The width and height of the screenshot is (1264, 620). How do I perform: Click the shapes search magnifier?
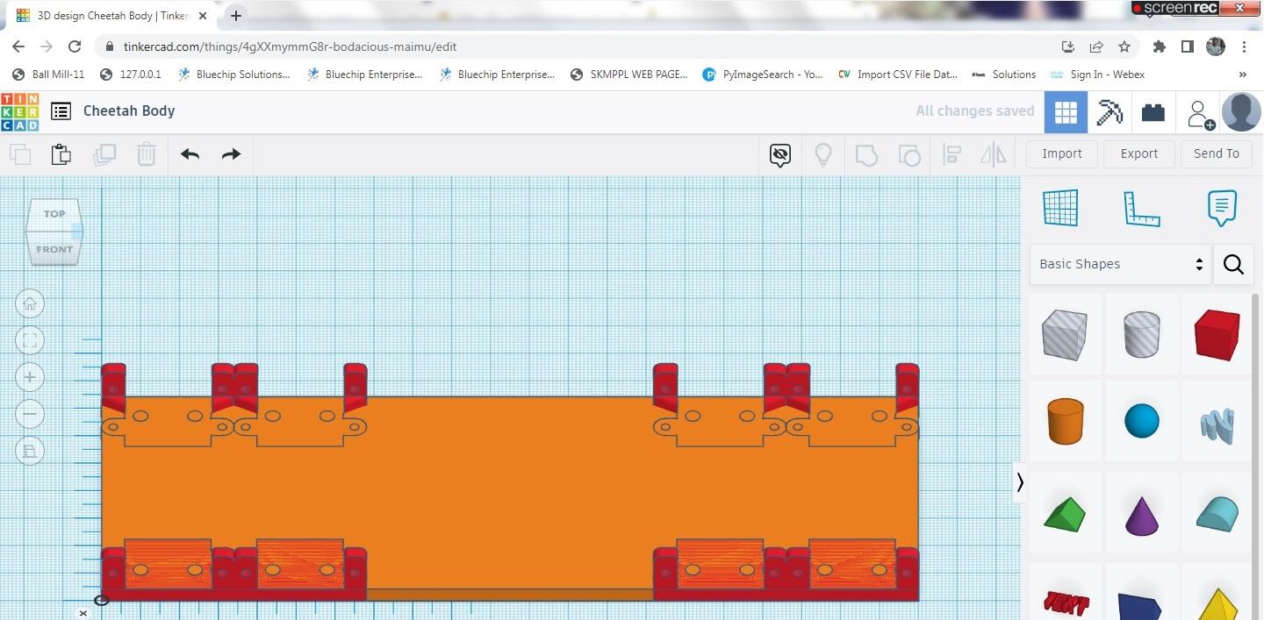pyautogui.click(x=1233, y=264)
